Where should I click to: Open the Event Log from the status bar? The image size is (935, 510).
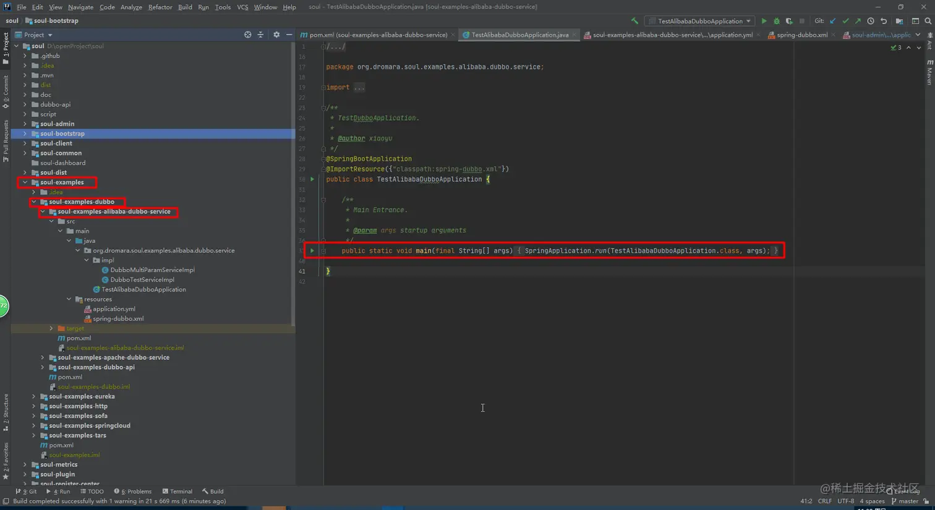coord(904,491)
